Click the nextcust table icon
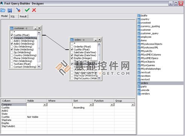Screen dimensions: 185x136 (139, 73)
